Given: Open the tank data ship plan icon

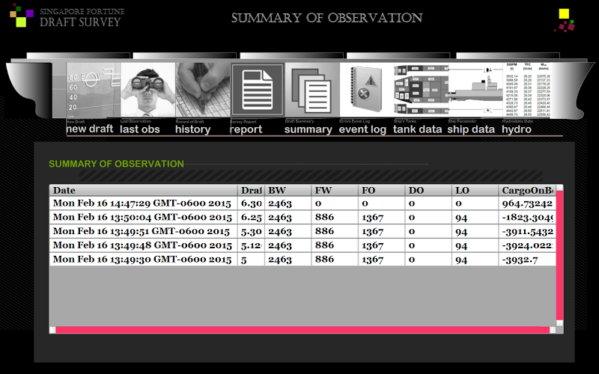Looking at the screenshot, I should (x=422, y=90).
